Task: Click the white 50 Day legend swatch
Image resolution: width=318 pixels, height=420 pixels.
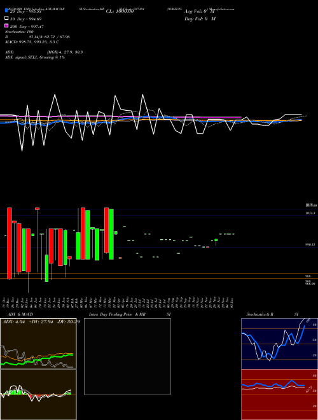Action: click(7, 18)
